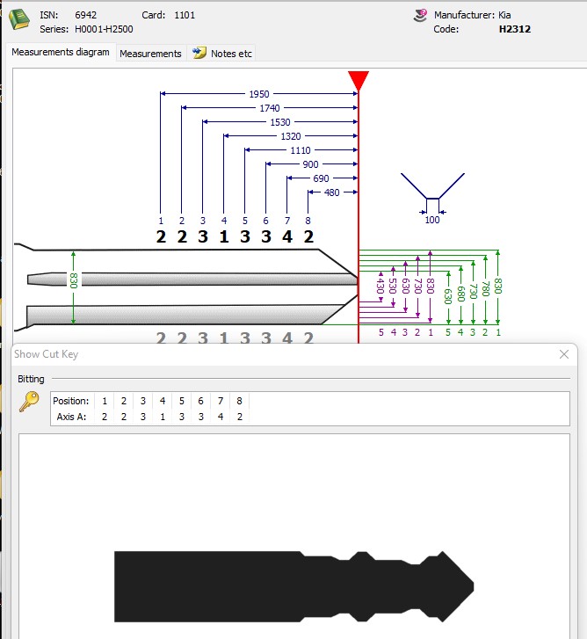The width and height of the screenshot is (587, 639).
Task: Click the black cut key silhouette preview
Action: coord(293,586)
